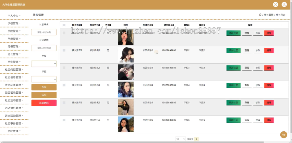This screenshot has width=292, height=143.
Task: Open 社团事务管理 in sidebar
Action: (14, 123)
